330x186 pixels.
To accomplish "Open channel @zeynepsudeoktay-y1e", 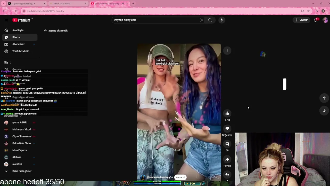I will tap(160, 177).
